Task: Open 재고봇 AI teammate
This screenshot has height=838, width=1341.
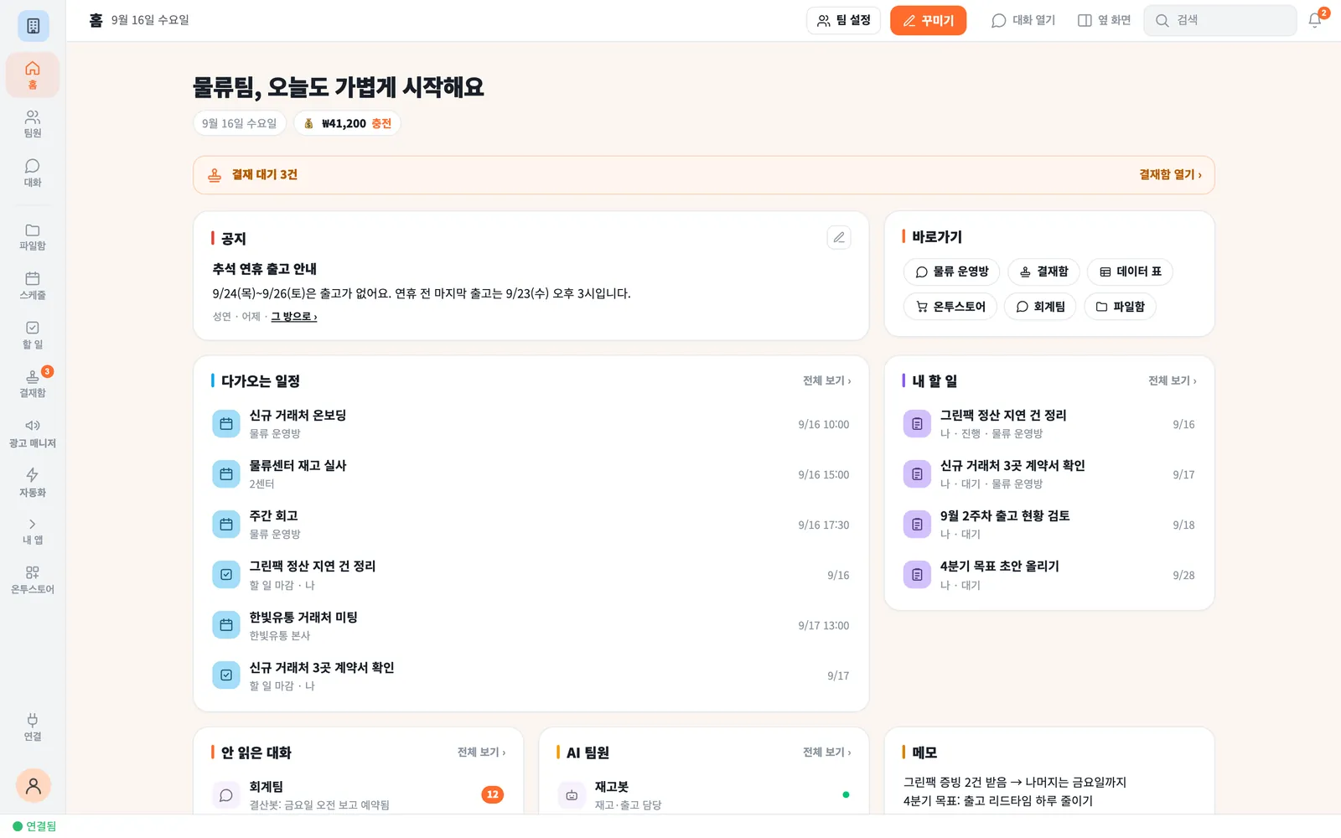Action: tap(704, 795)
